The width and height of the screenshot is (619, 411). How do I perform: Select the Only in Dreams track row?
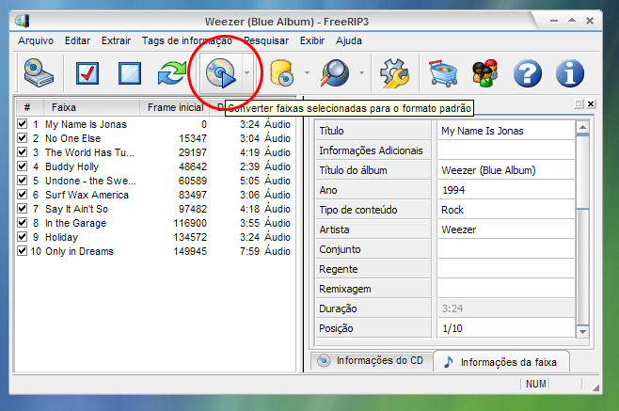[154, 251]
